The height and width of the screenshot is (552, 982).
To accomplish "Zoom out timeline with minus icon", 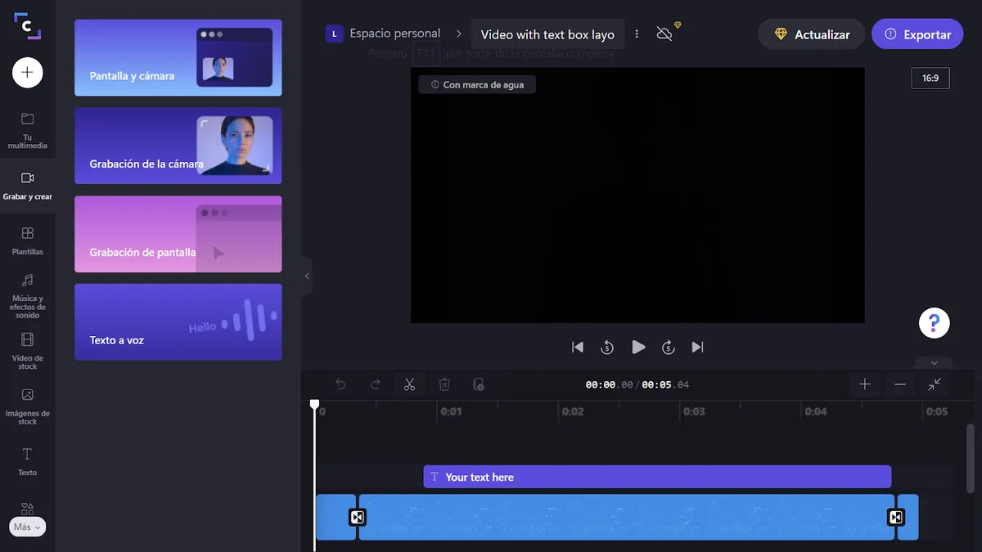I will pos(900,384).
